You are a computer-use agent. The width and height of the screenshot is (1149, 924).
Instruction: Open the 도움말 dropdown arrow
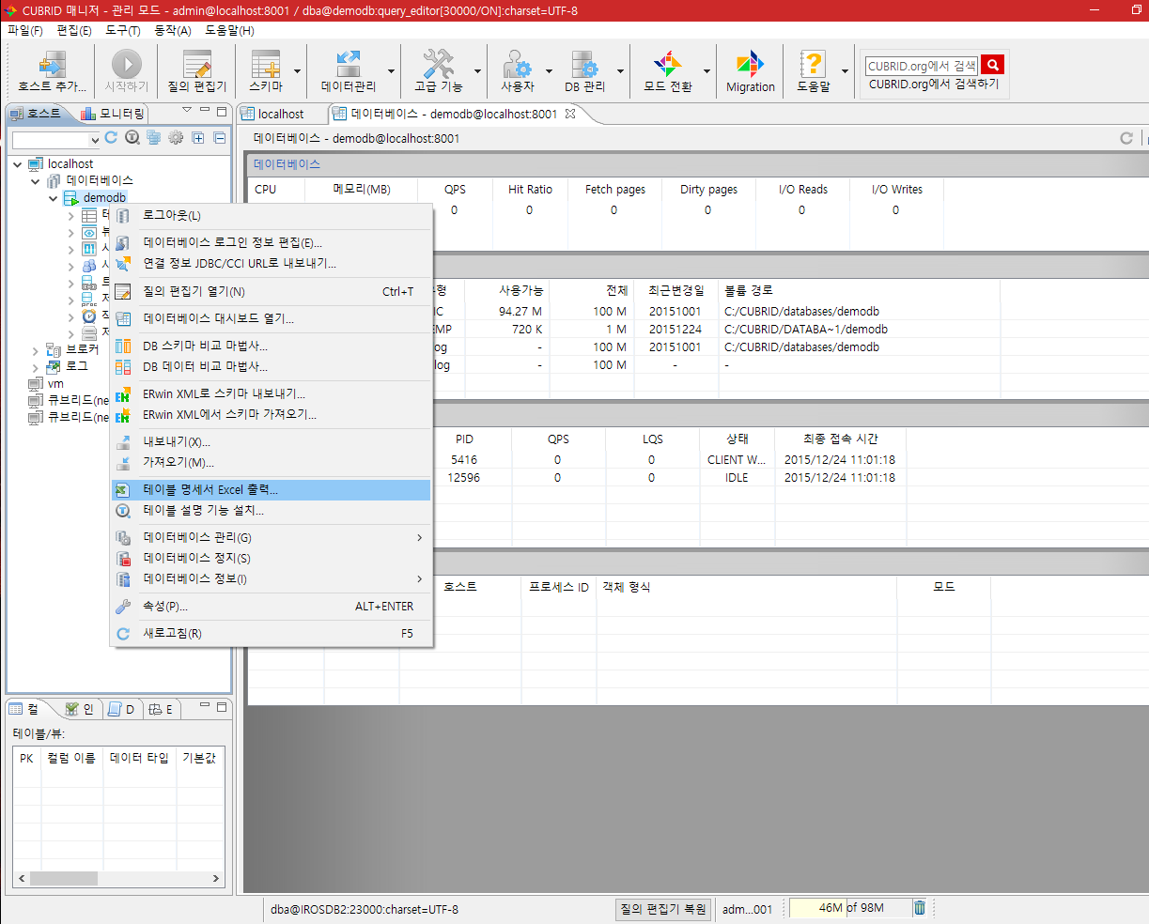846,71
